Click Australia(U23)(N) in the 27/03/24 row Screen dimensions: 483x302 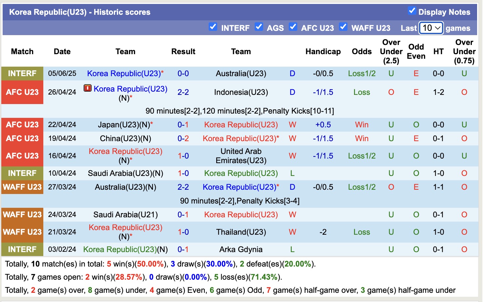point(125,187)
